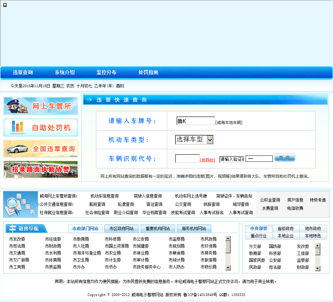Switch to 中央部委 tab
Image resolution: width=333 pixels, height=302 pixels.
pyautogui.click(x=259, y=228)
